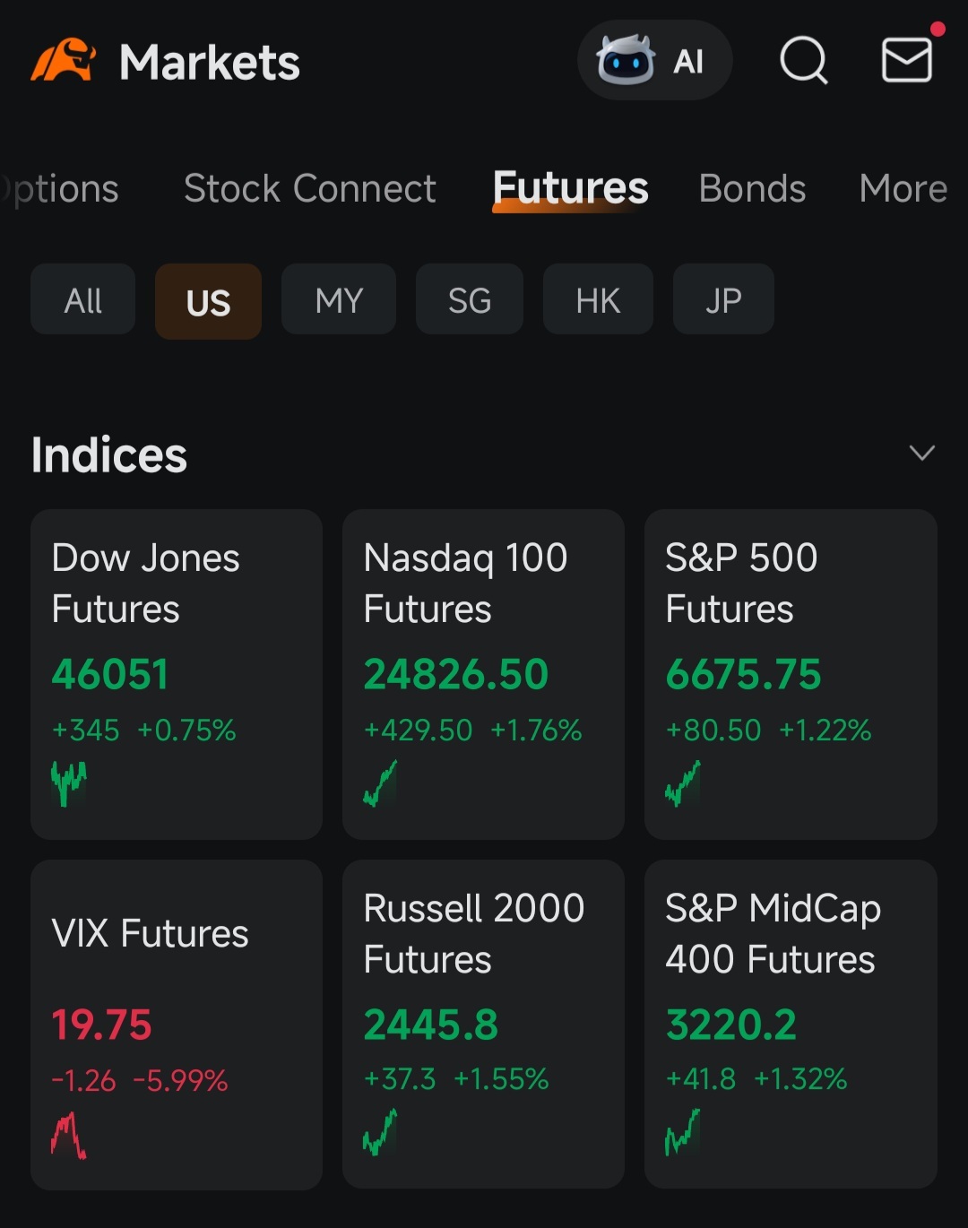This screenshot has width=968, height=1228.
Task: Select the HK region filter
Action: pyautogui.click(x=598, y=300)
